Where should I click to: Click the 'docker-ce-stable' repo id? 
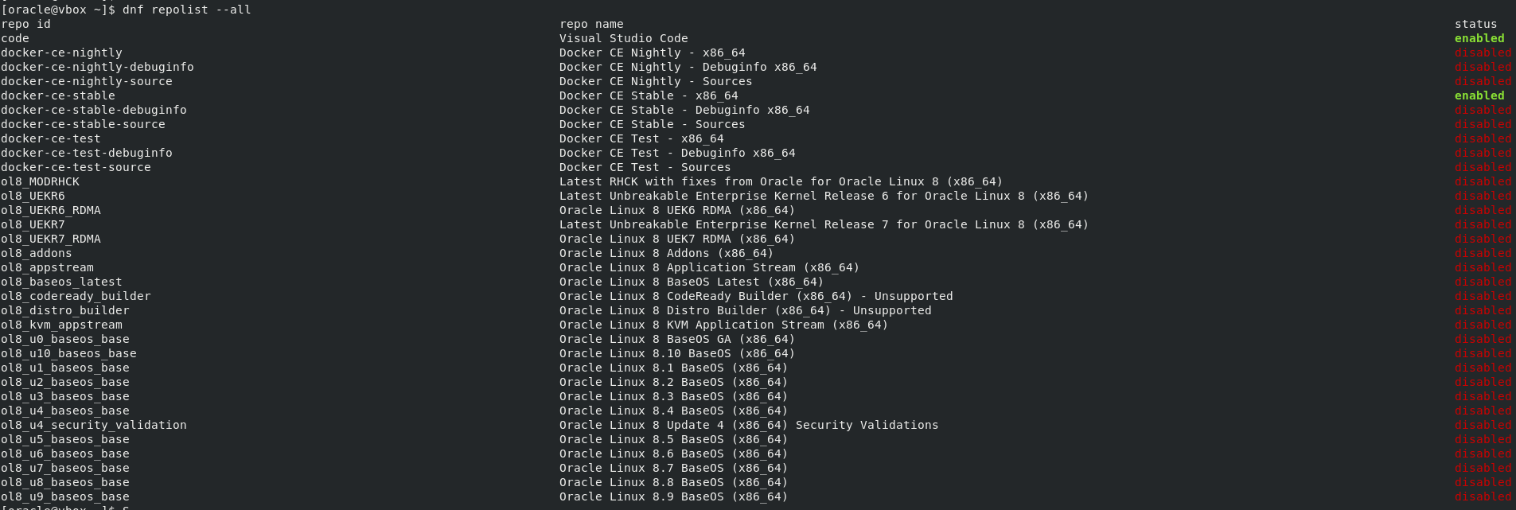pos(58,95)
